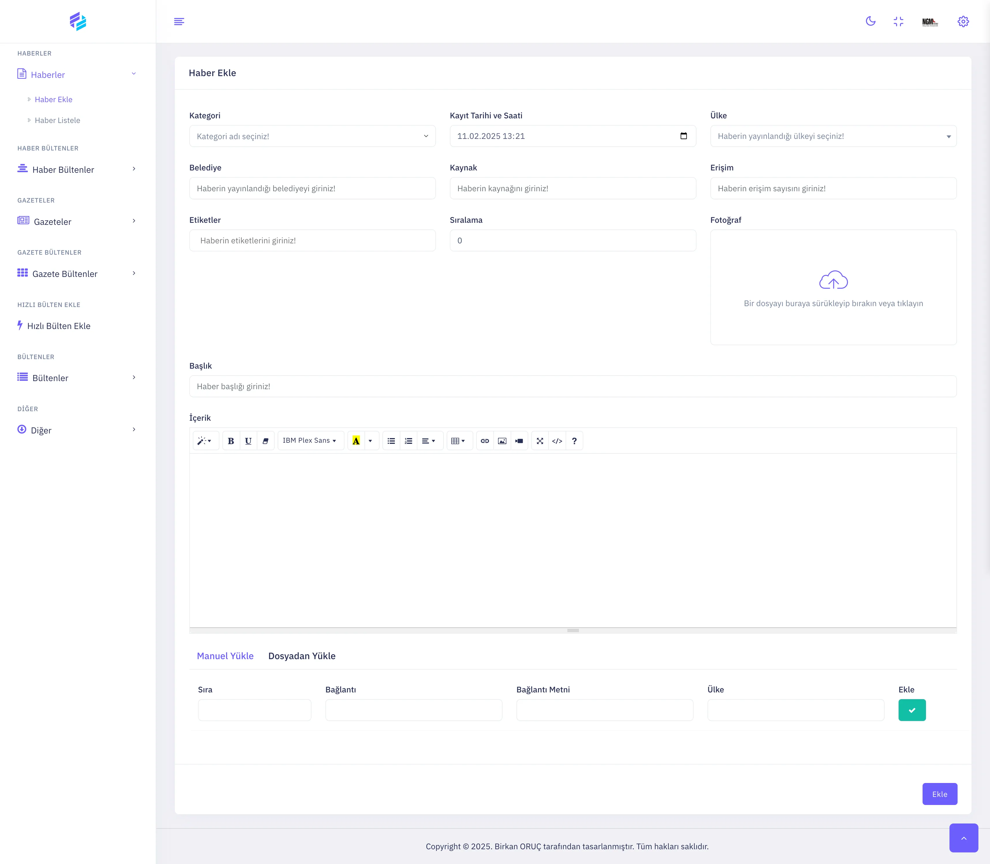Switch to Dosyadan Yükle tab
The image size is (990, 864).
[301, 656]
